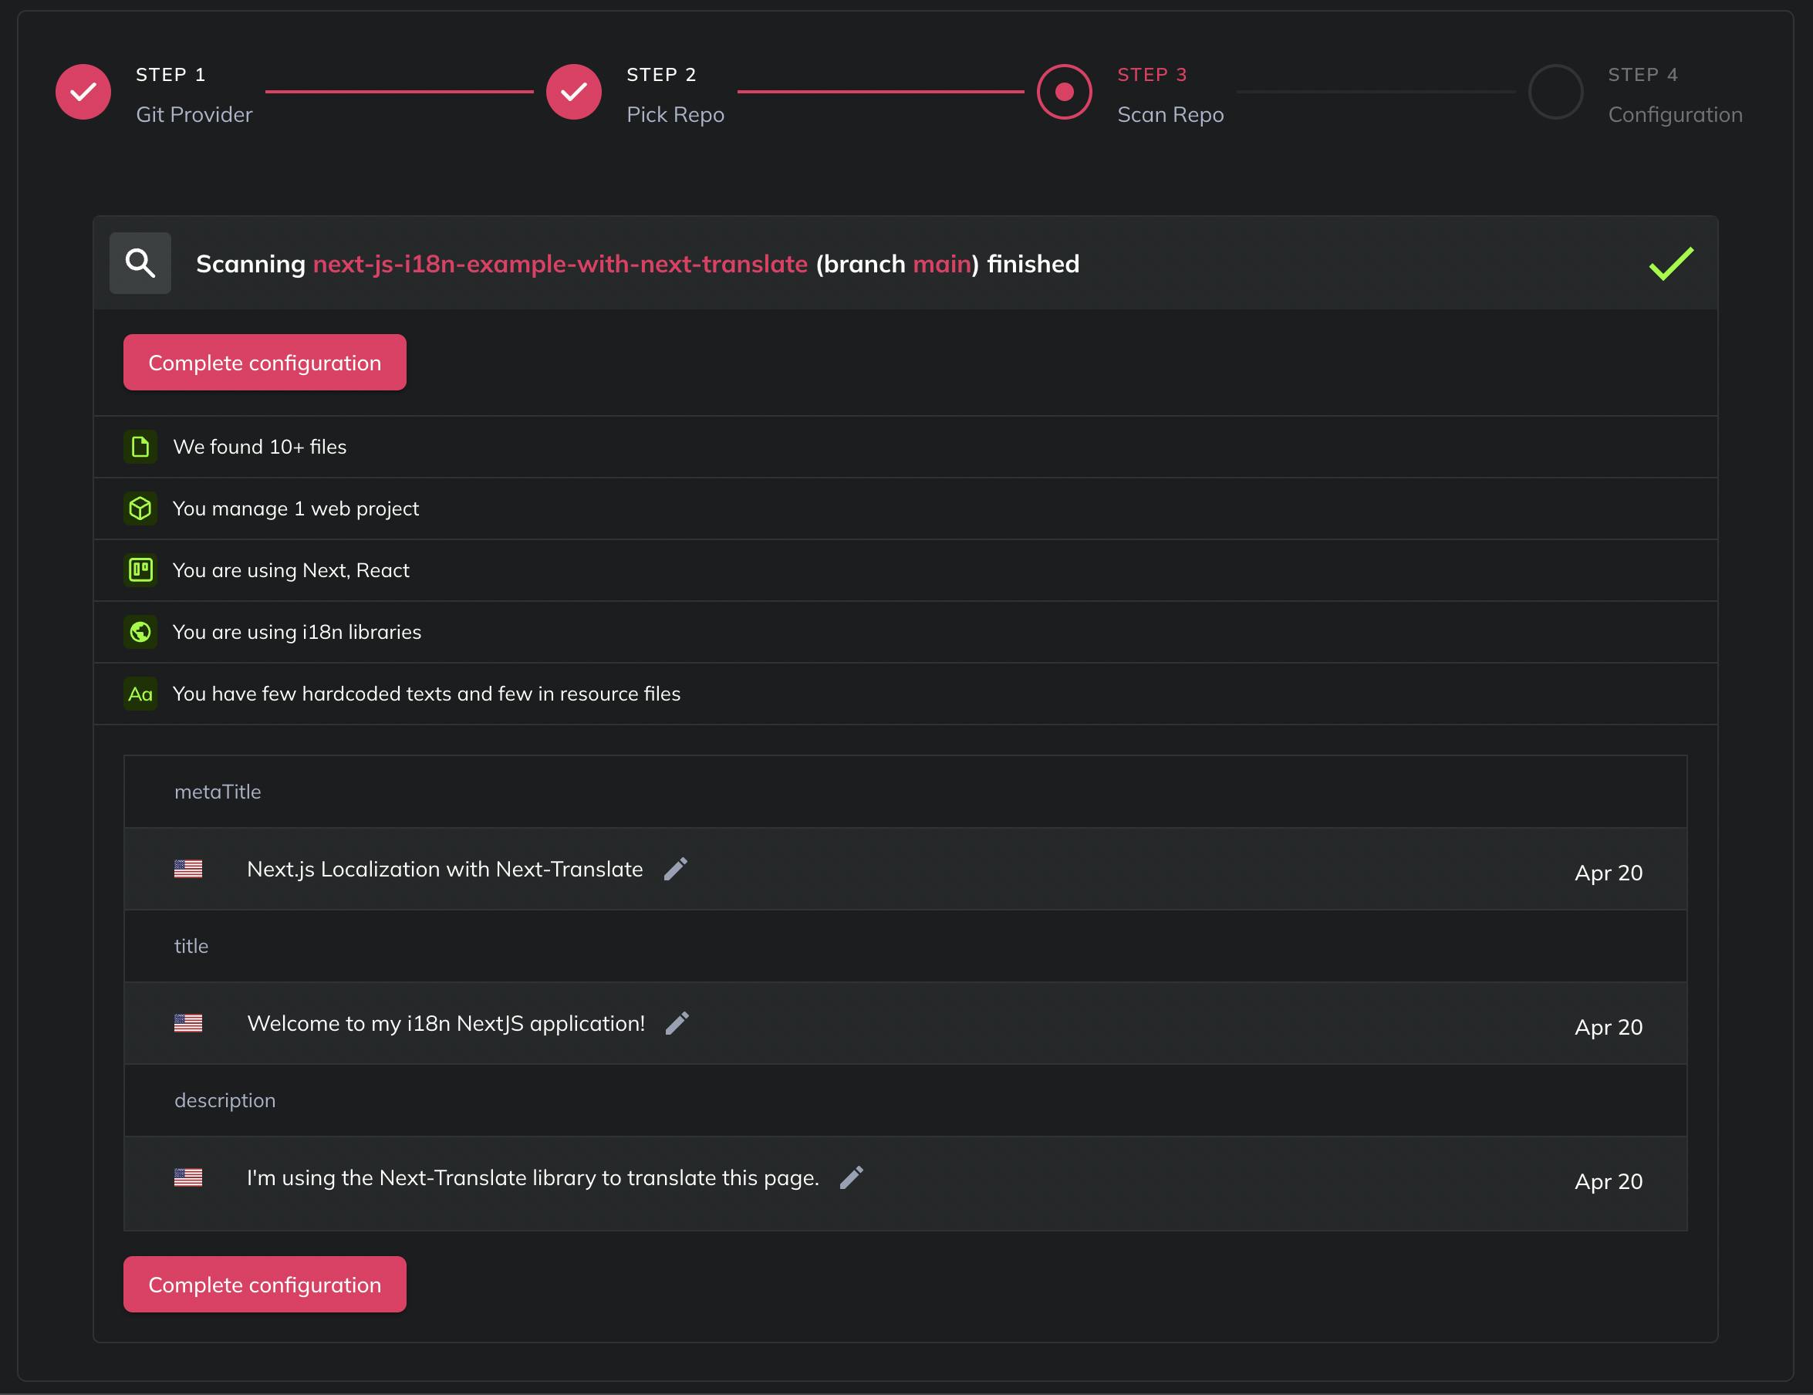This screenshot has width=1813, height=1395.
Task: Click the repo name 'next-js-i18n-example-with-next-translate'
Action: pyautogui.click(x=560, y=264)
